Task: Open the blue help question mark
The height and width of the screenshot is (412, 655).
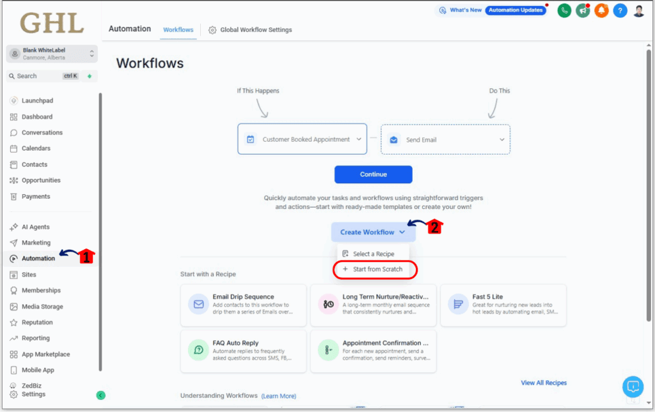Action: pos(620,10)
